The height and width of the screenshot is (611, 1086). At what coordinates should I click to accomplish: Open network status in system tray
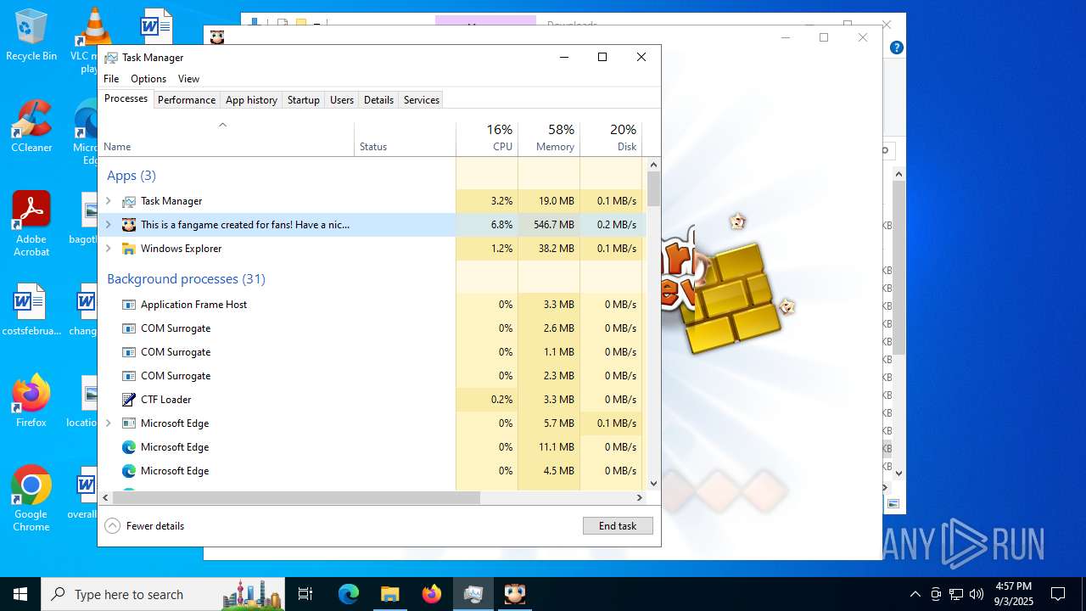point(956,594)
